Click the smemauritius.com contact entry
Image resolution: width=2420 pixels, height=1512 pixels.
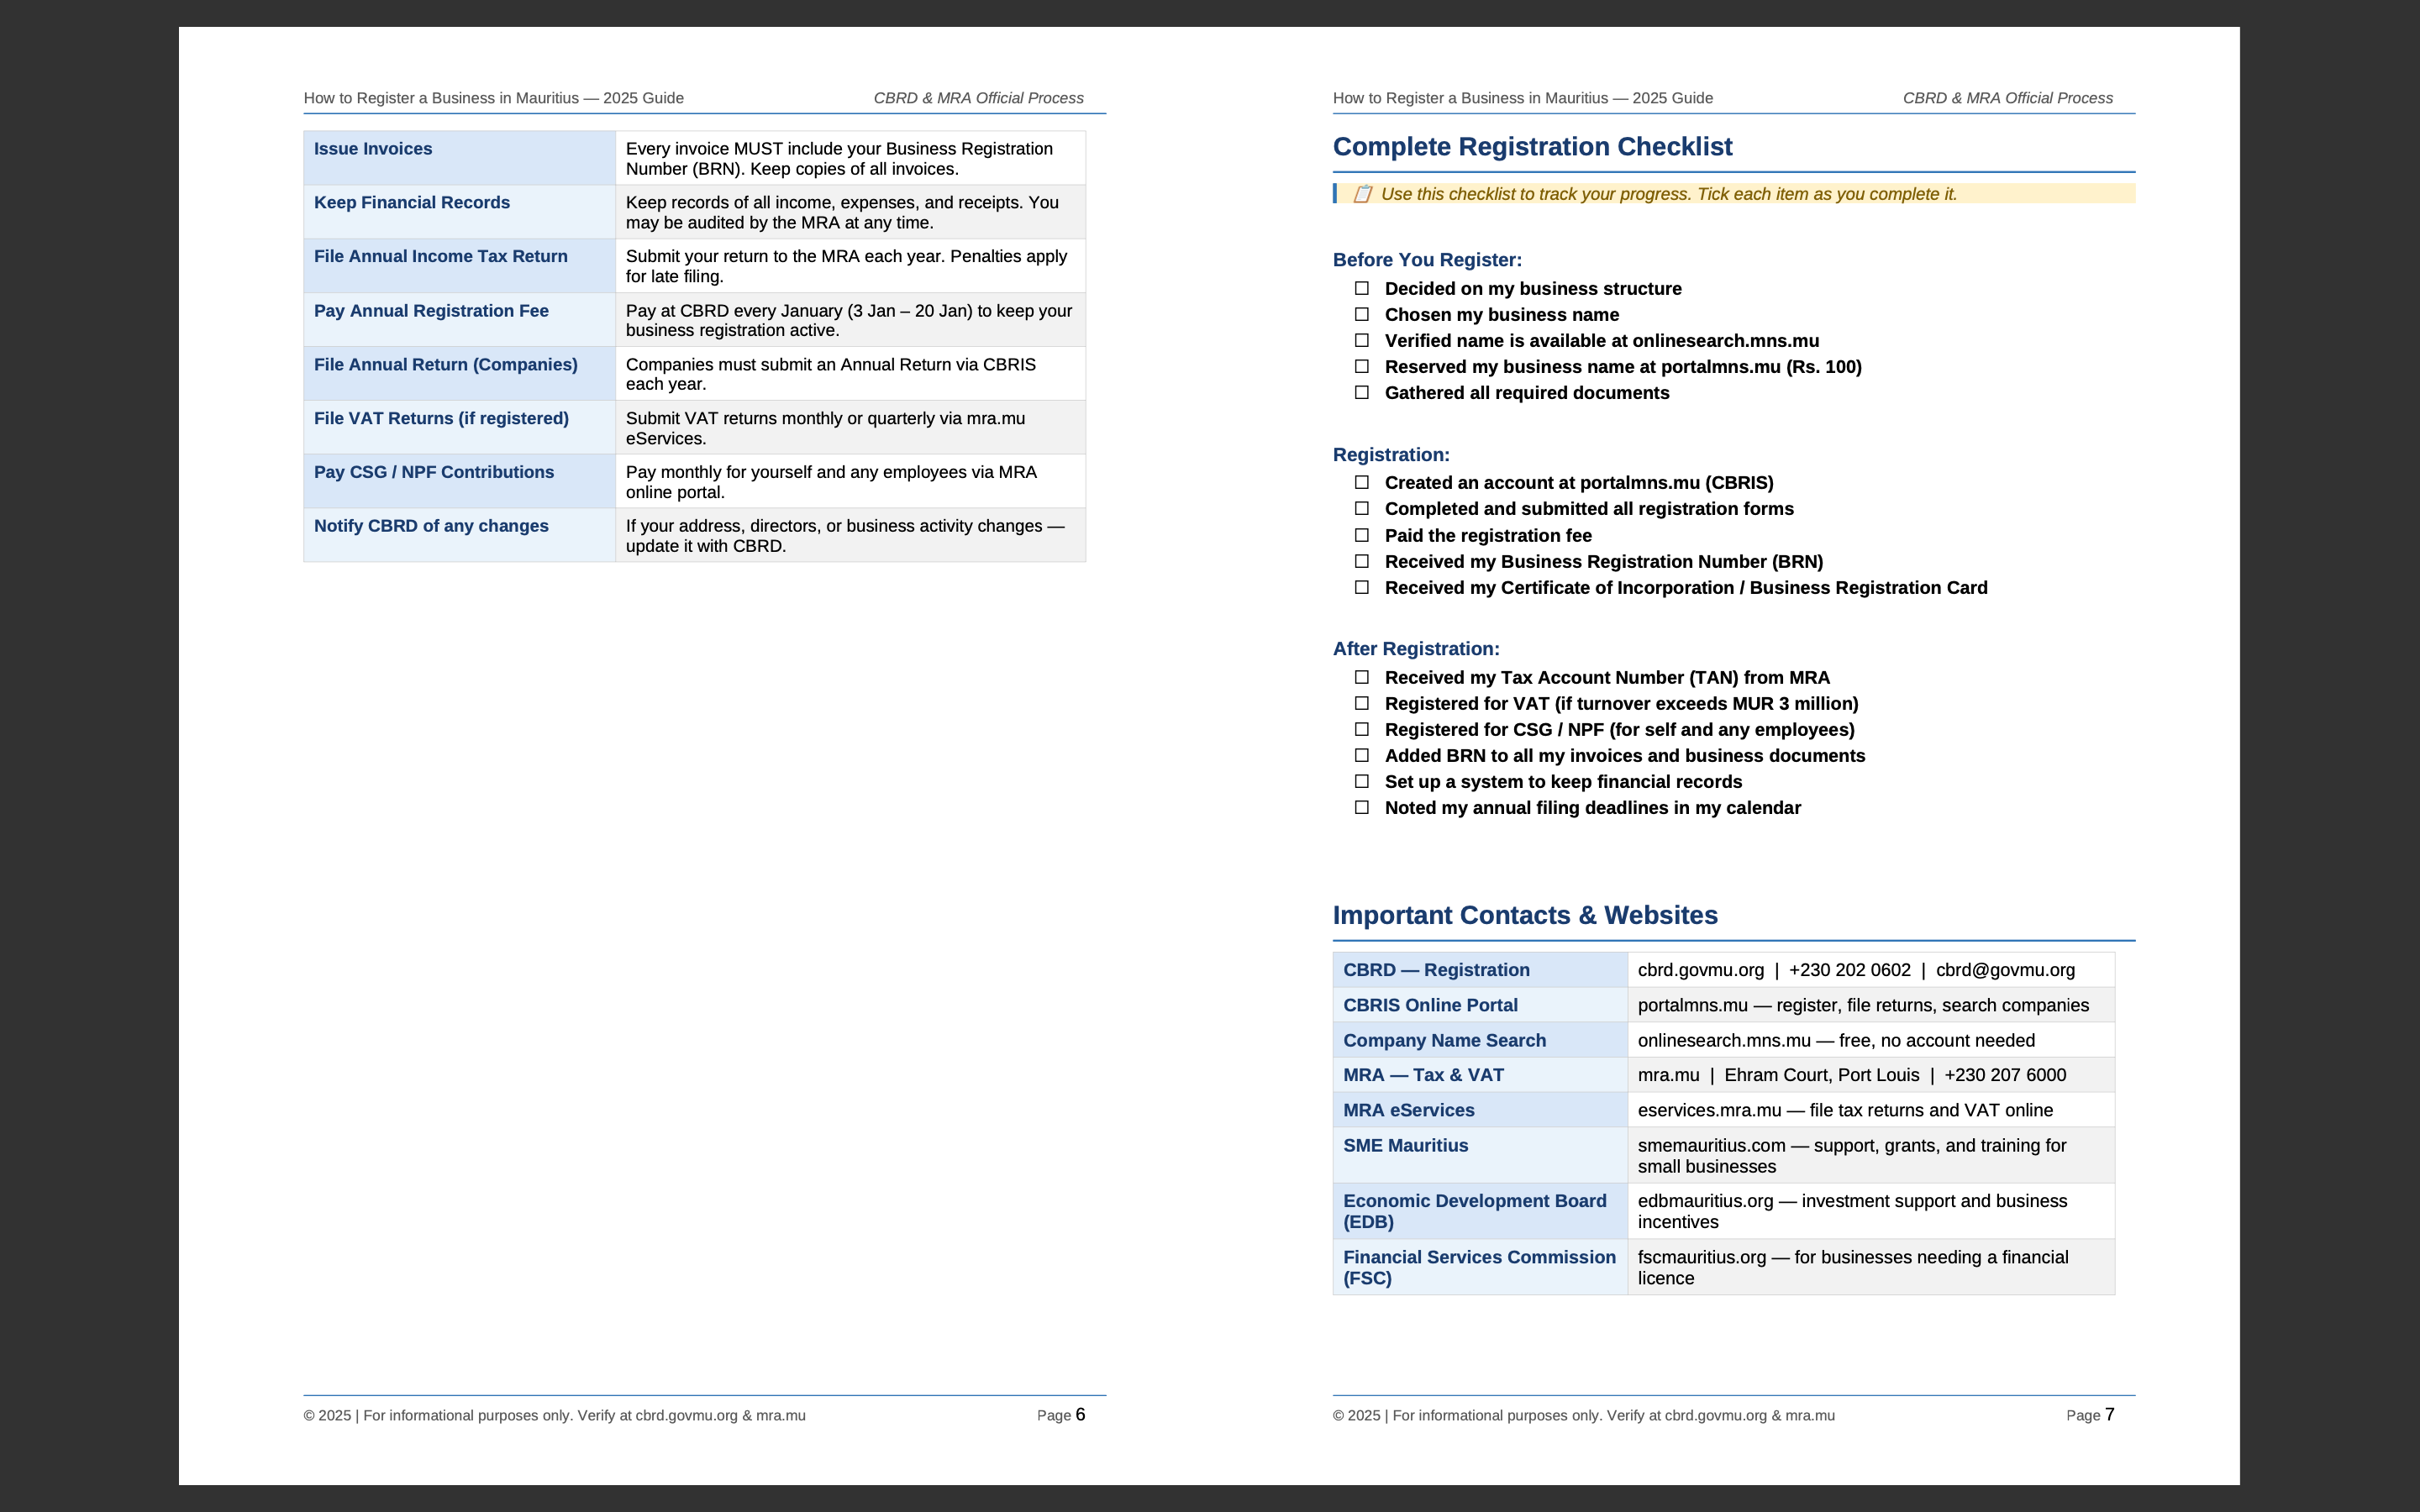pyautogui.click(x=1852, y=1156)
